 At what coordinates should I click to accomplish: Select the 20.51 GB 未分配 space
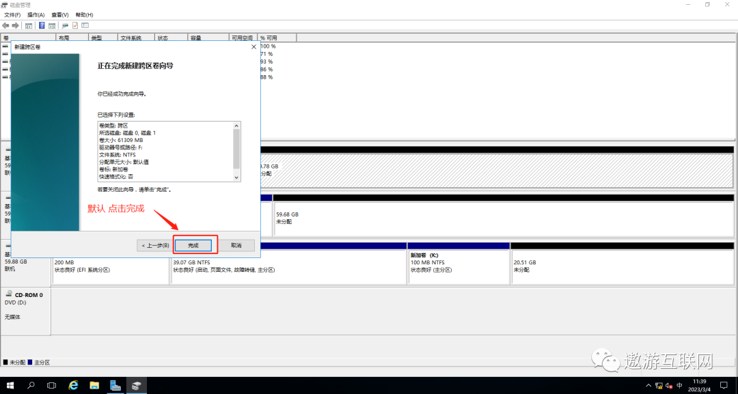tap(623, 266)
